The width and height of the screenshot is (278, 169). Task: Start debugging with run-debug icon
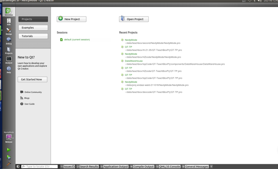pos(9,157)
